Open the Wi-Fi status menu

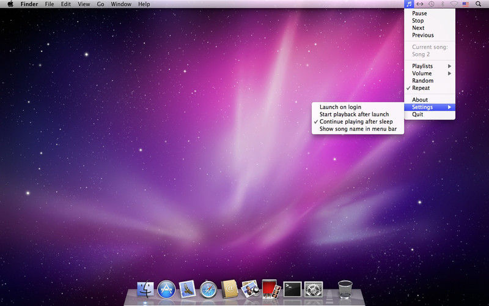(454, 4)
